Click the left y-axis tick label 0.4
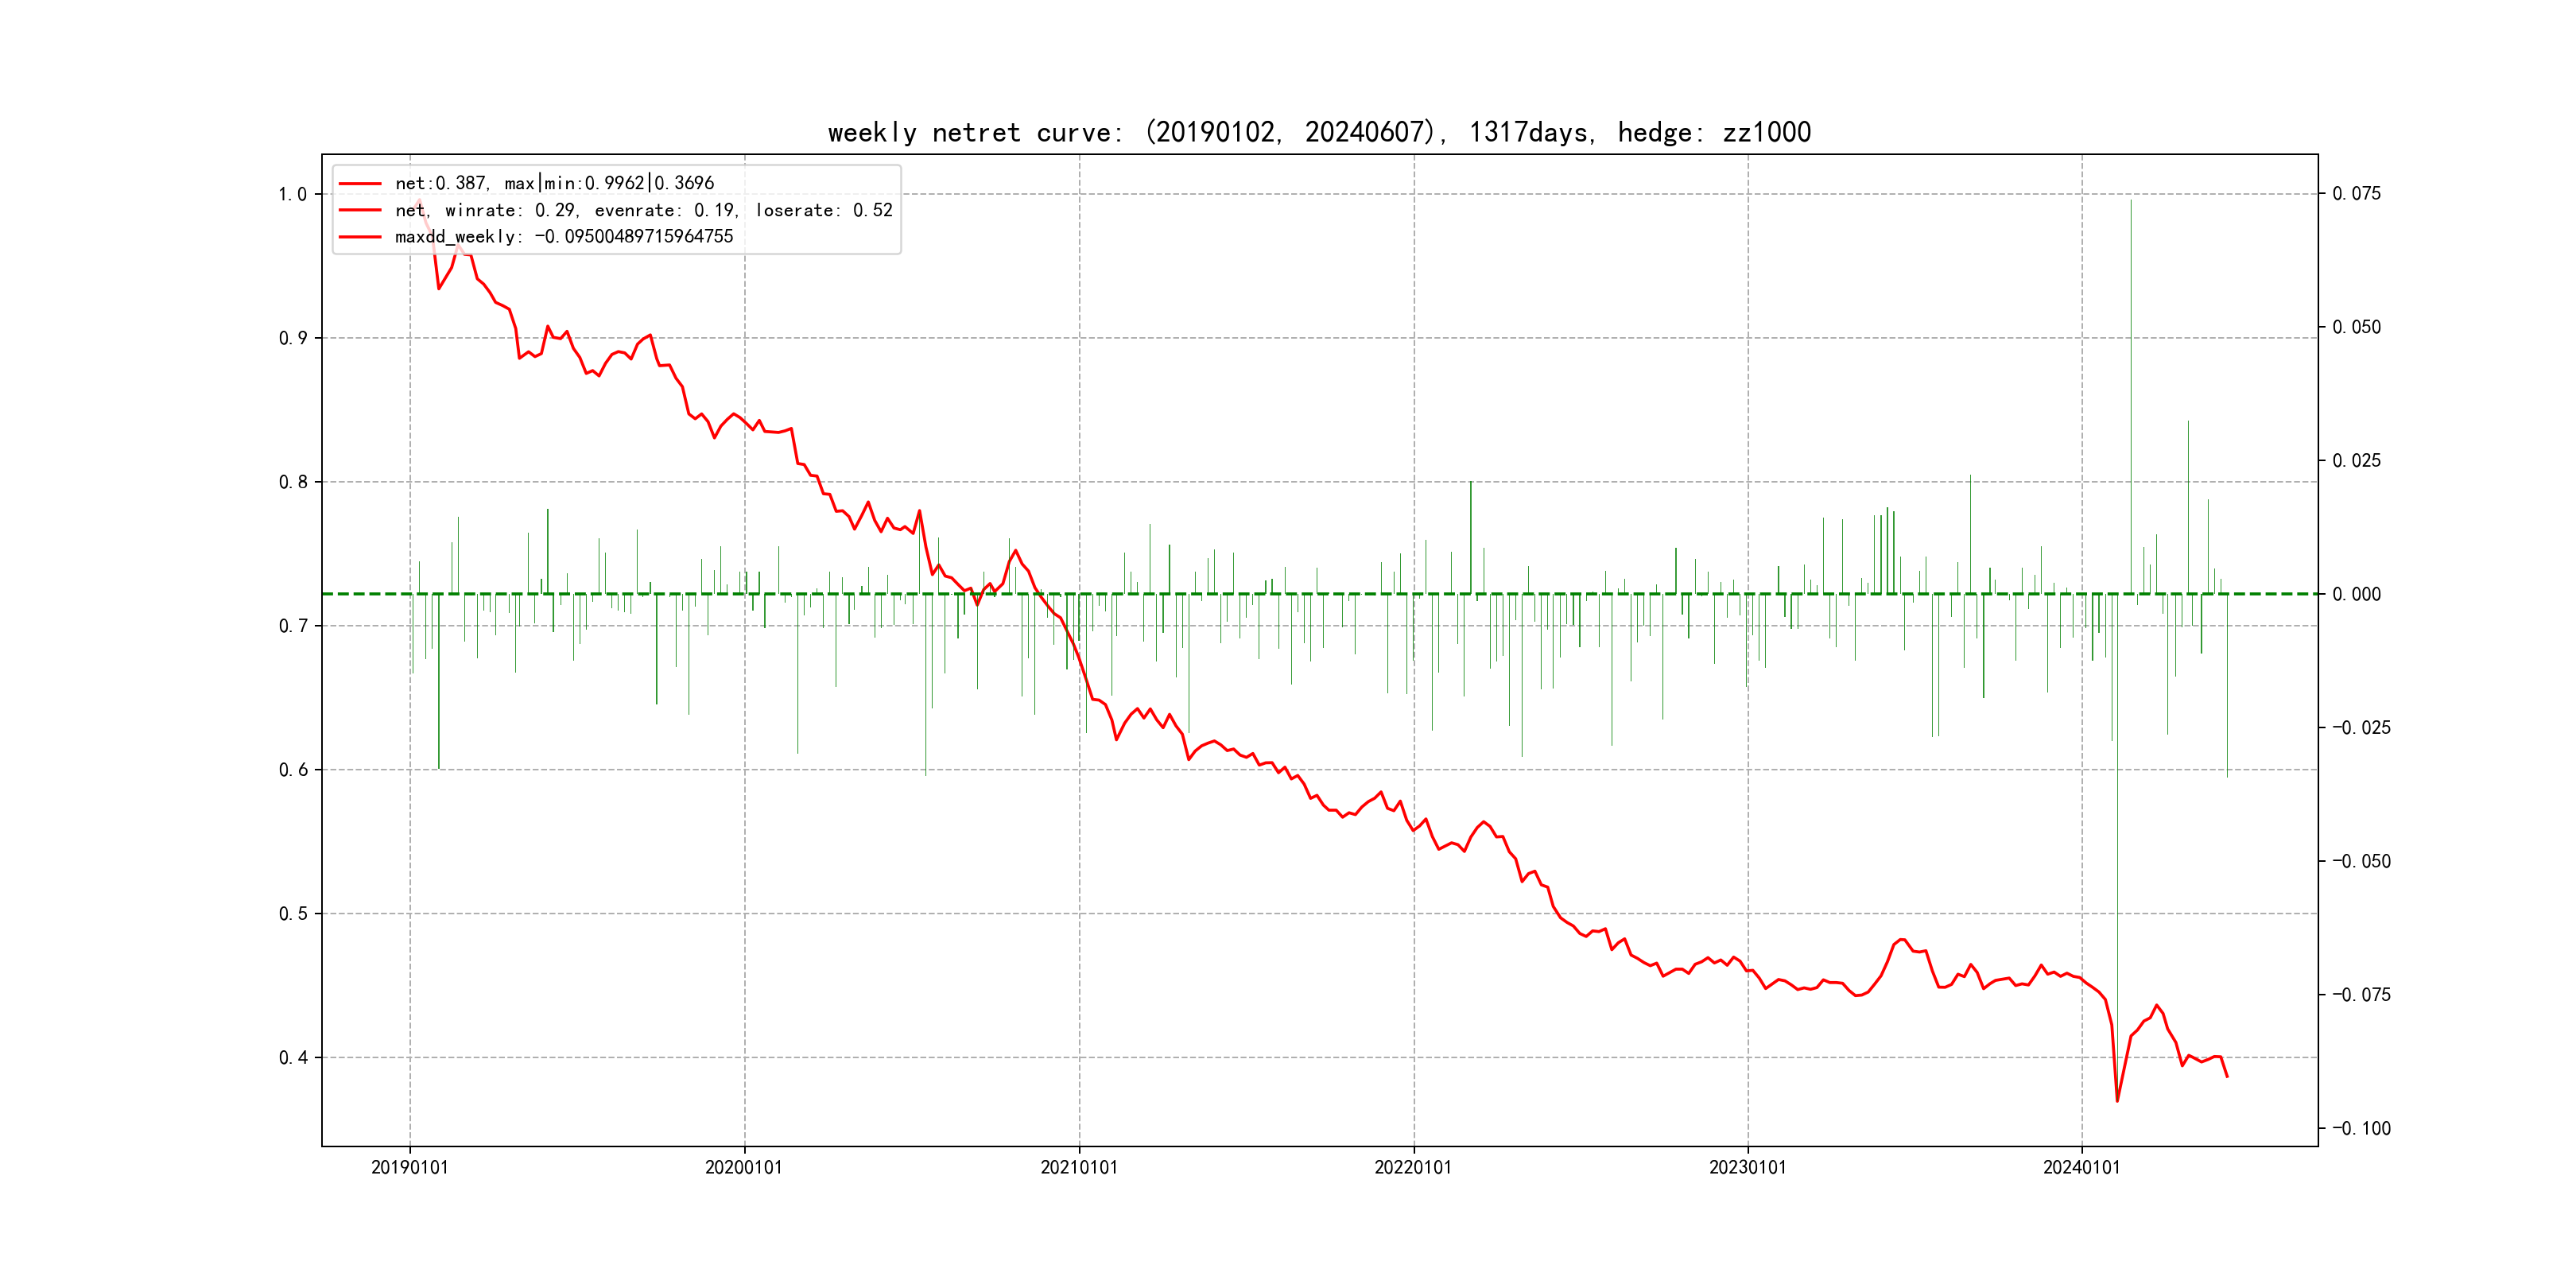The image size is (2576, 1288). click(x=292, y=1058)
